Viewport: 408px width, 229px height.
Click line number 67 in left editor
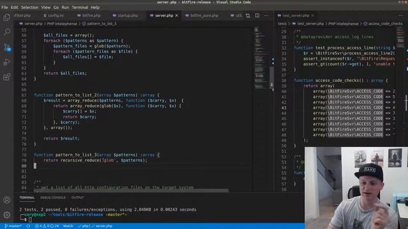pyautogui.click(x=24, y=95)
